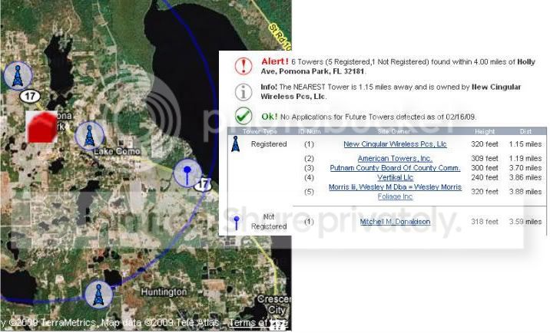Select the Vertikal Llc site owner link
This screenshot has width=550, height=333.
pos(395,177)
